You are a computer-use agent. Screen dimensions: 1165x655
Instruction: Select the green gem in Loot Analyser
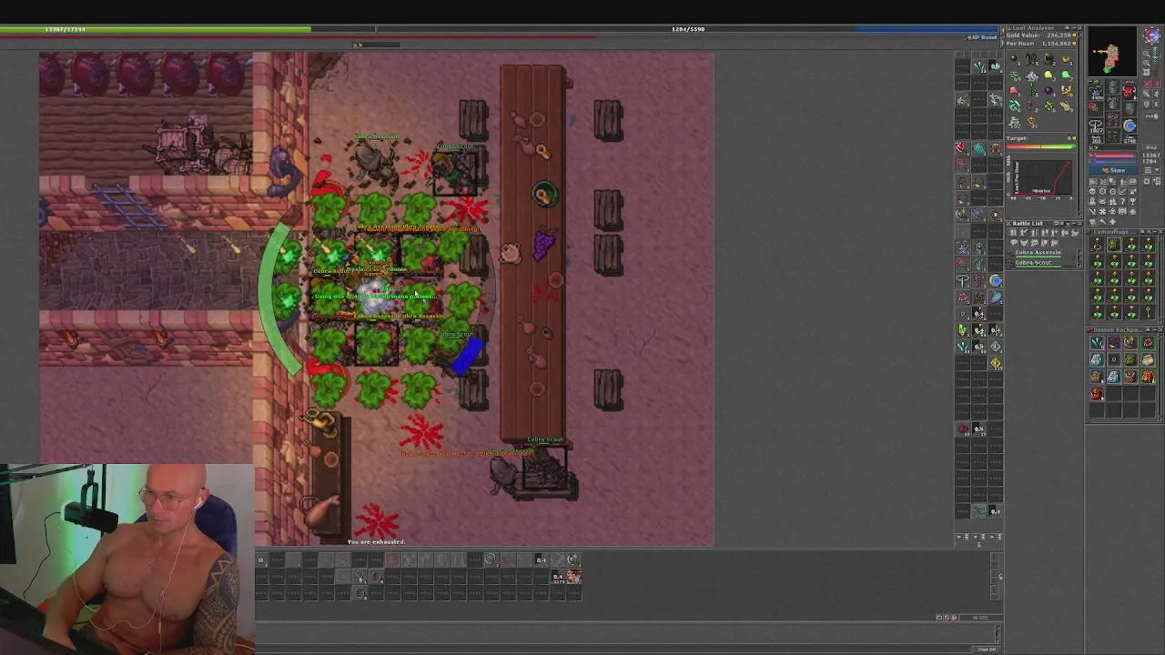[x=1066, y=75]
